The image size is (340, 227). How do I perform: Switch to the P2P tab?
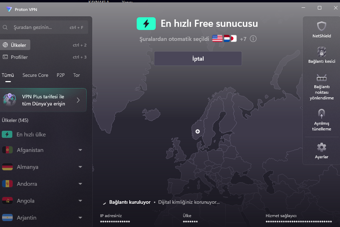coord(61,75)
